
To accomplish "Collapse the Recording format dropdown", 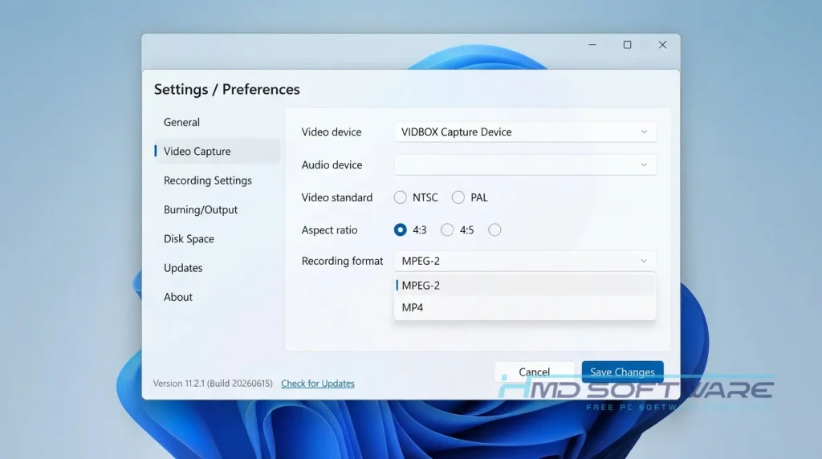I will [525, 261].
